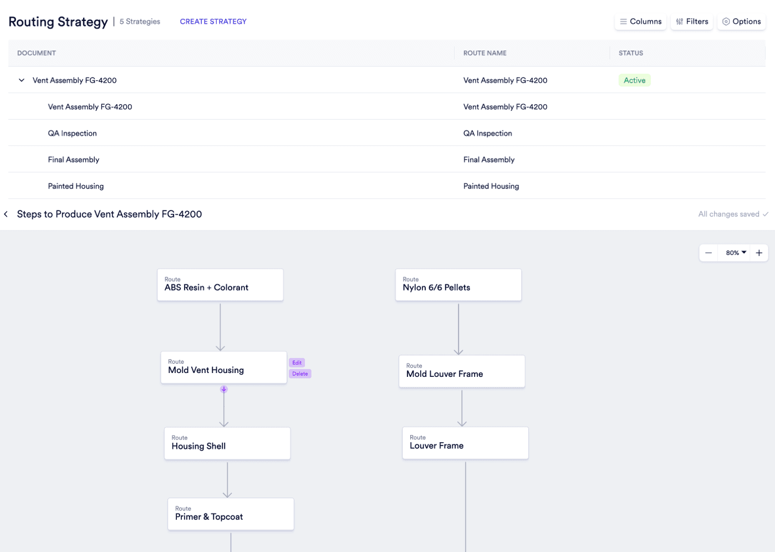Click the gear icon on Options button
Image resolution: width=775 pixels, height=552 pixels.
coord(726,22)
